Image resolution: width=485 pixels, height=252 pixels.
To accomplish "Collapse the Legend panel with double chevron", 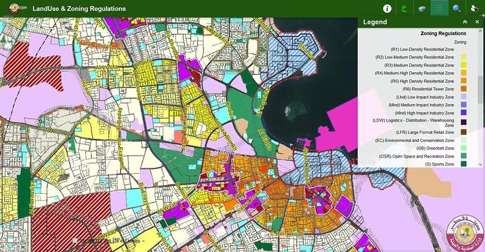I will coord(464,22).
